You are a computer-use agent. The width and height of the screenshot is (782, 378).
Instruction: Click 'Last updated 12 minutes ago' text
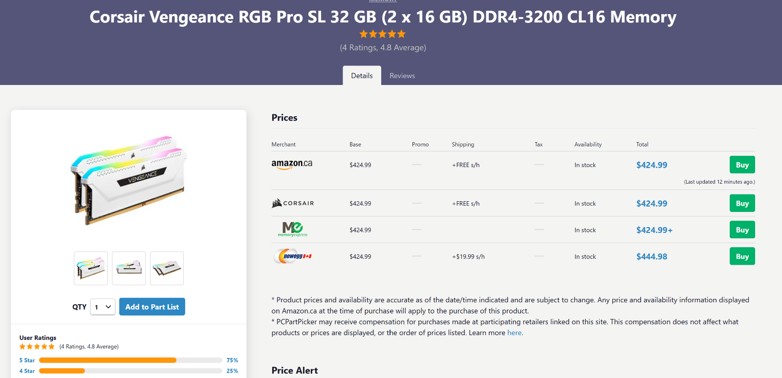coord(719,182)
